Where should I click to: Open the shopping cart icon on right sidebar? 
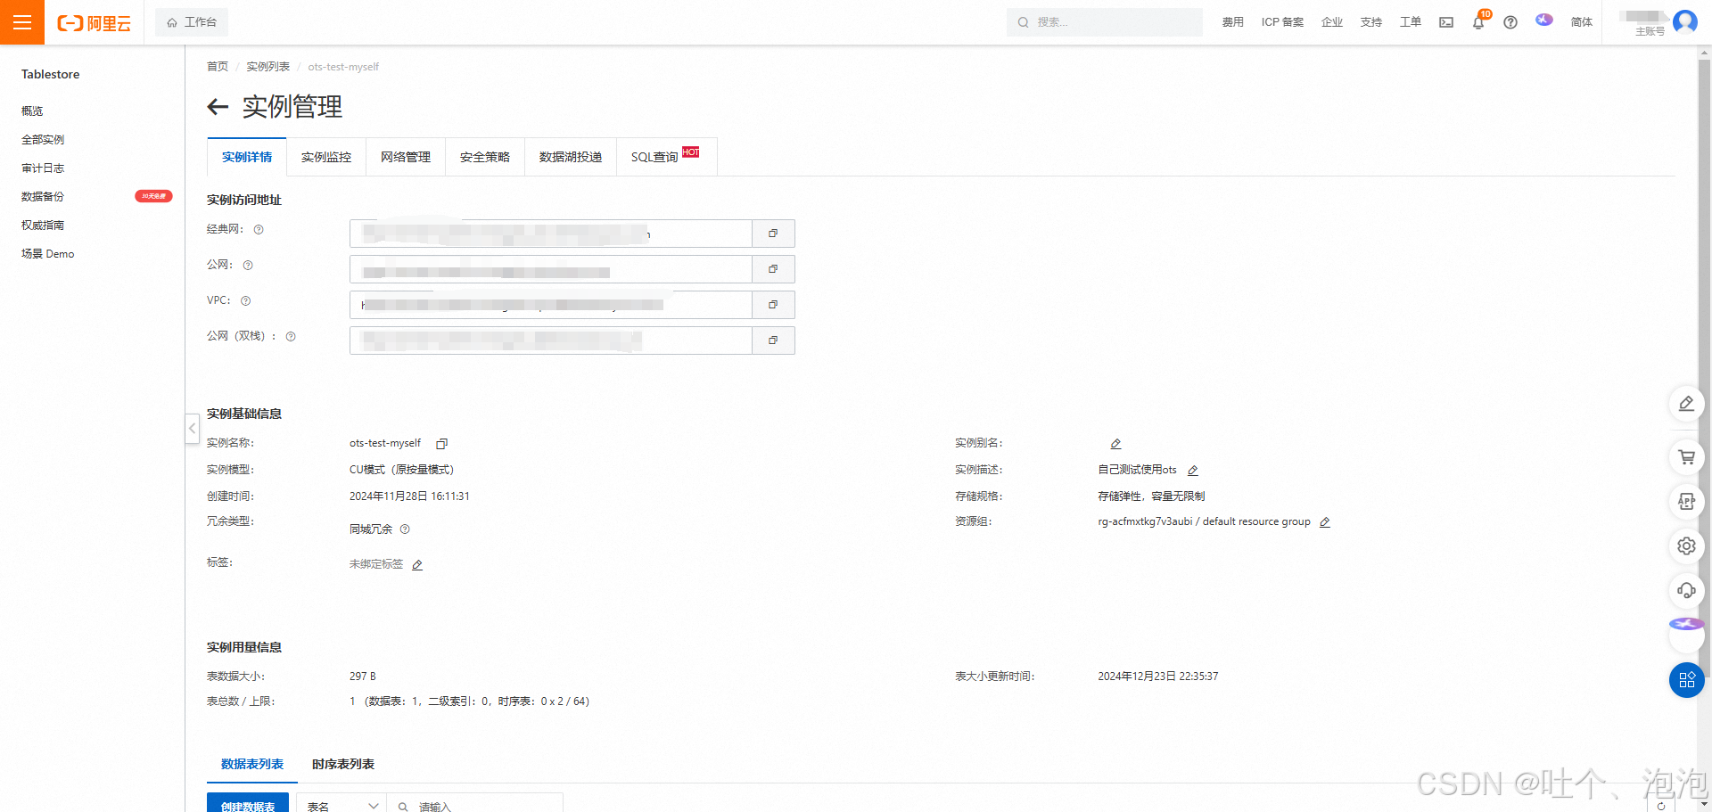[x=1686, y=457]
